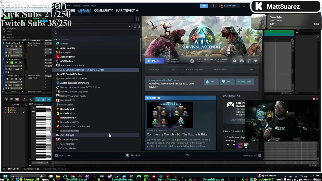
Task: Open settings gear for ARK: Survival Ascended
Action: [x=234, y=61]
